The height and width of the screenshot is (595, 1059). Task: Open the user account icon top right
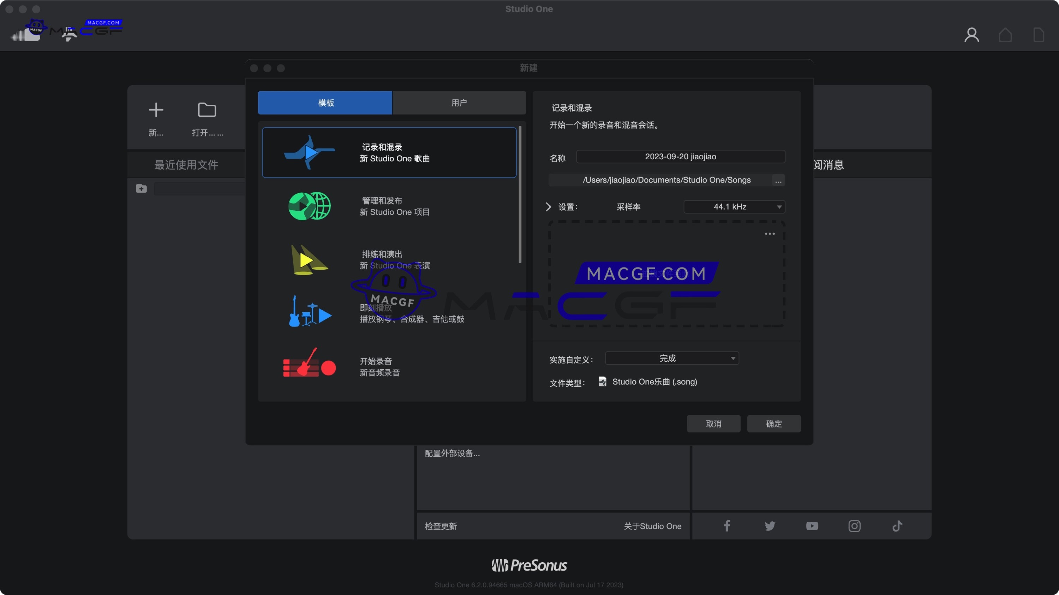[972, 35]
